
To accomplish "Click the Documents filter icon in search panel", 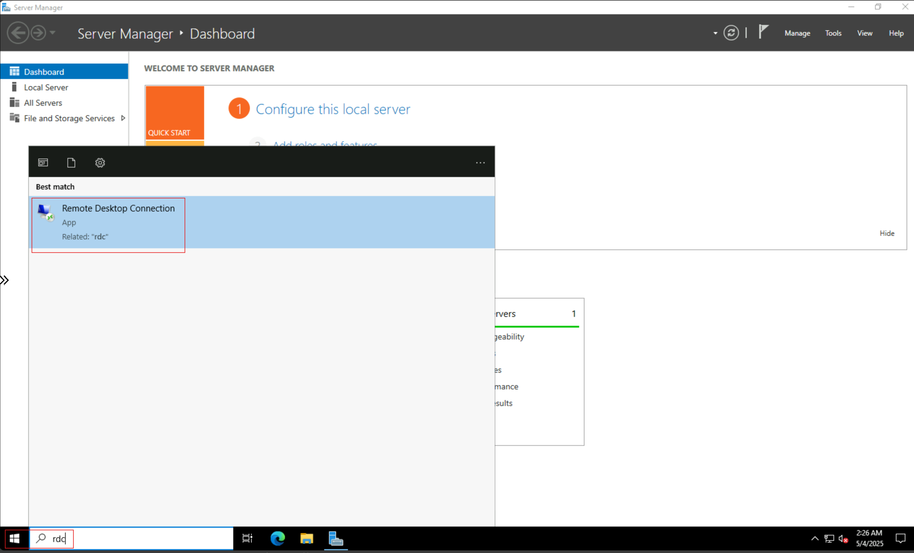I will pyautogui.click(x=71, y=163).
